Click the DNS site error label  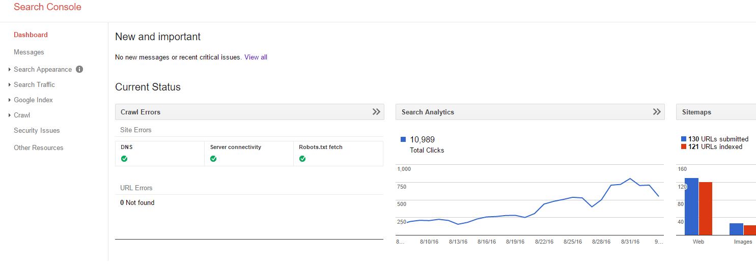pyautogui.click(x=126, y=147)
